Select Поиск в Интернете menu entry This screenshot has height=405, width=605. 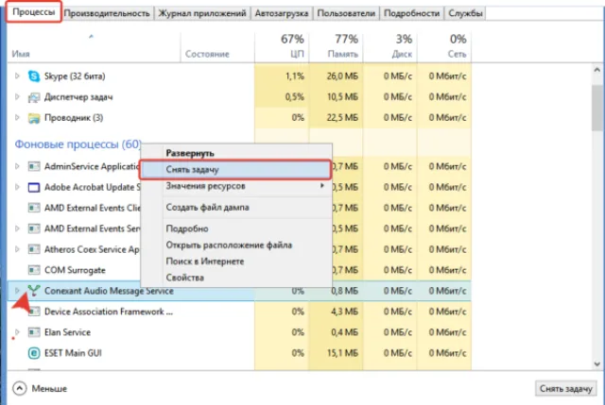coord(235,262)
